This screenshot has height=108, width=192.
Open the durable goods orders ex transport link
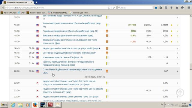pos(70,41)
